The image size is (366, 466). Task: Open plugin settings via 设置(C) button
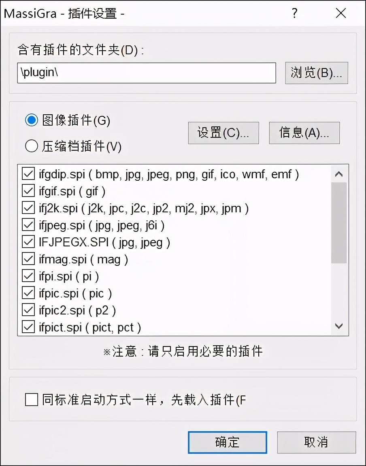pyautogui.click(x=223, y=133)
